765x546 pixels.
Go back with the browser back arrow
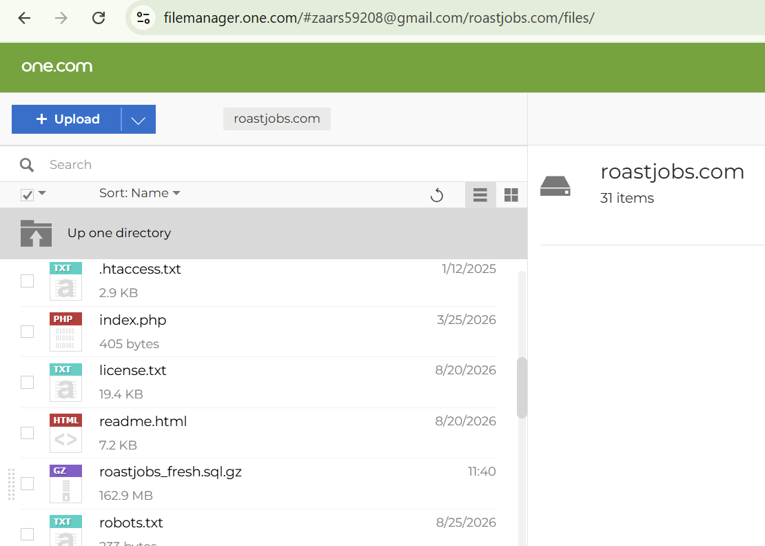tap(24, 18)
